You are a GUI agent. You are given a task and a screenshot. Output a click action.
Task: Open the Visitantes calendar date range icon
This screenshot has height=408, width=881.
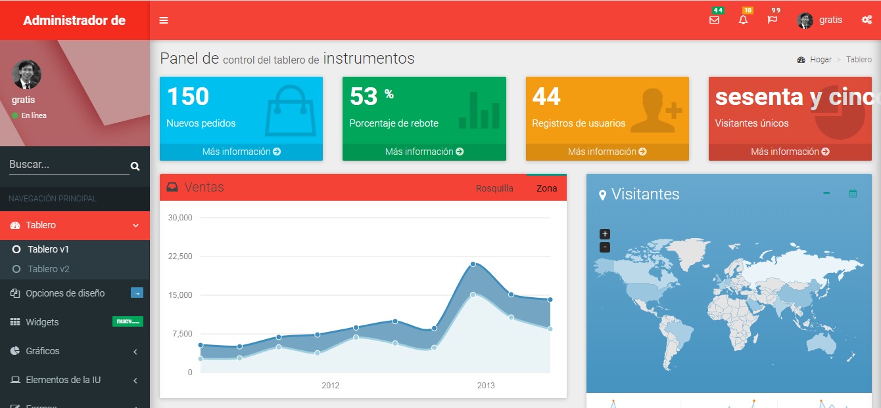click(853, 194)
